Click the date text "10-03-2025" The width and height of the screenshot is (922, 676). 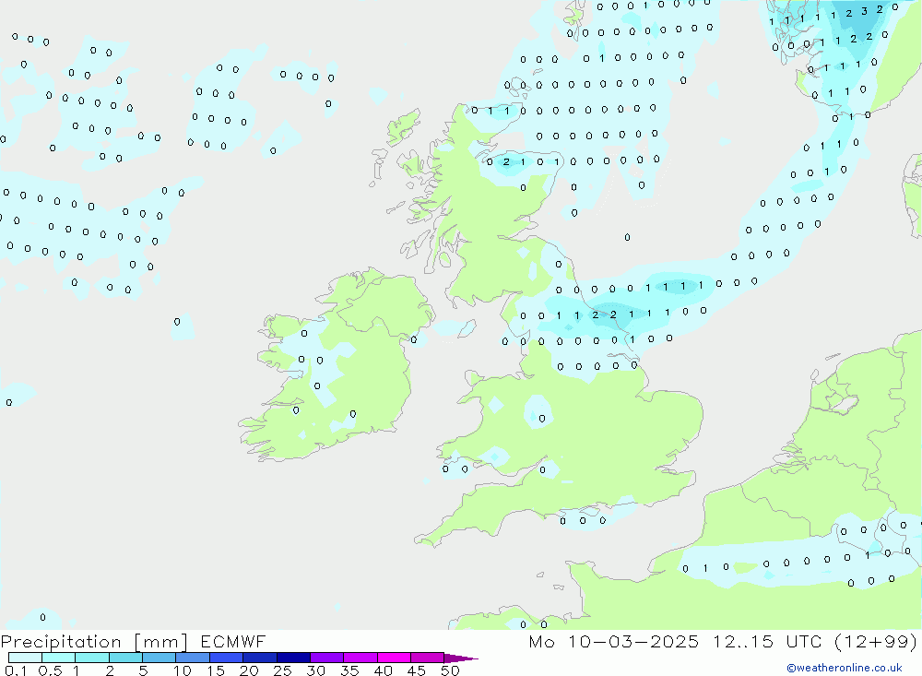[x=633, y=641]
